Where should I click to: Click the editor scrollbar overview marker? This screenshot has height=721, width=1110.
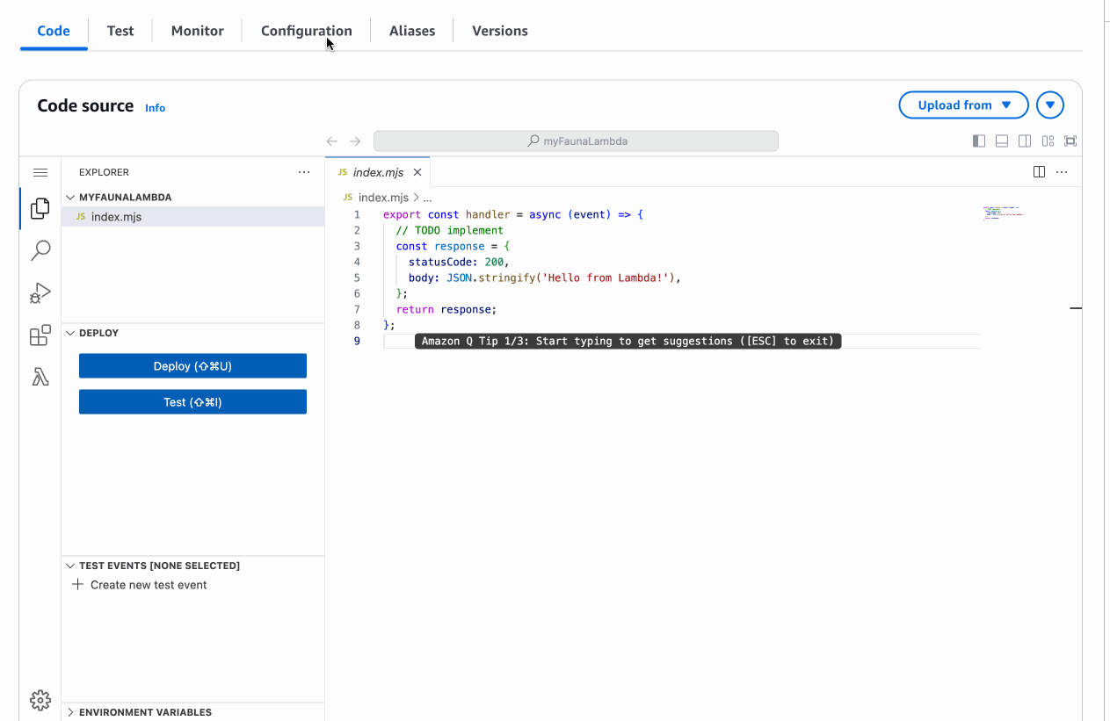1076,309
